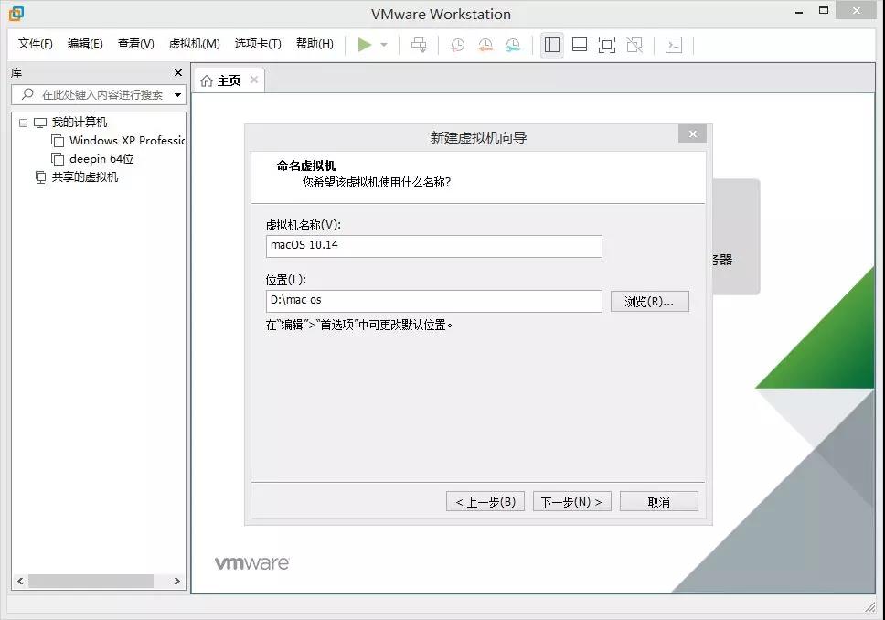Enter full screen mode icon

[607, 45]
